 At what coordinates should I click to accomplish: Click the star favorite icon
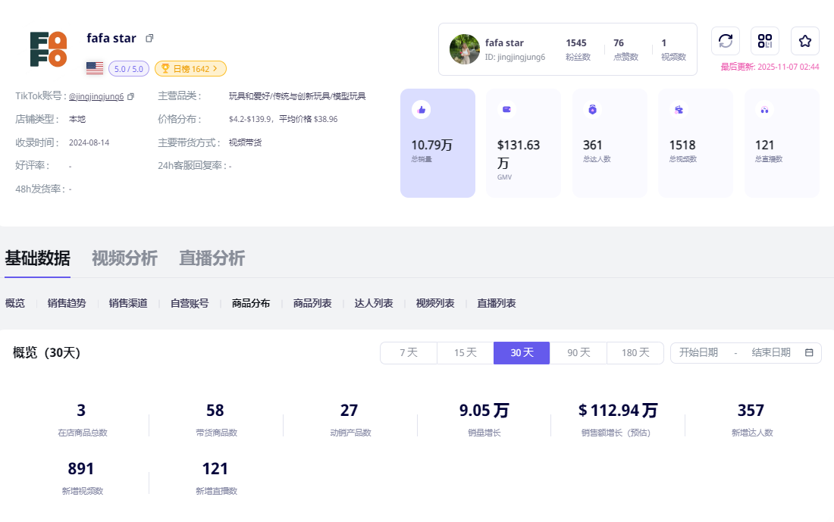coord(805,41)
